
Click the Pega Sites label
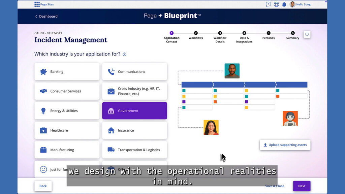47,4
